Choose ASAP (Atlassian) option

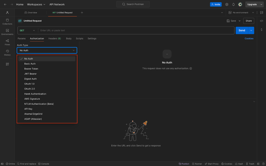tap(47, 119)
